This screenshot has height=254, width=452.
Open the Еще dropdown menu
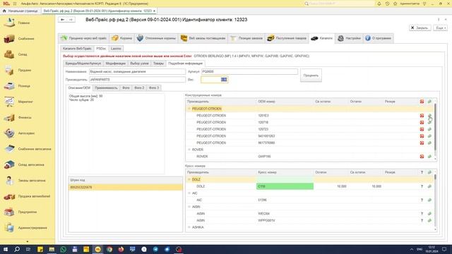[441, 28]
